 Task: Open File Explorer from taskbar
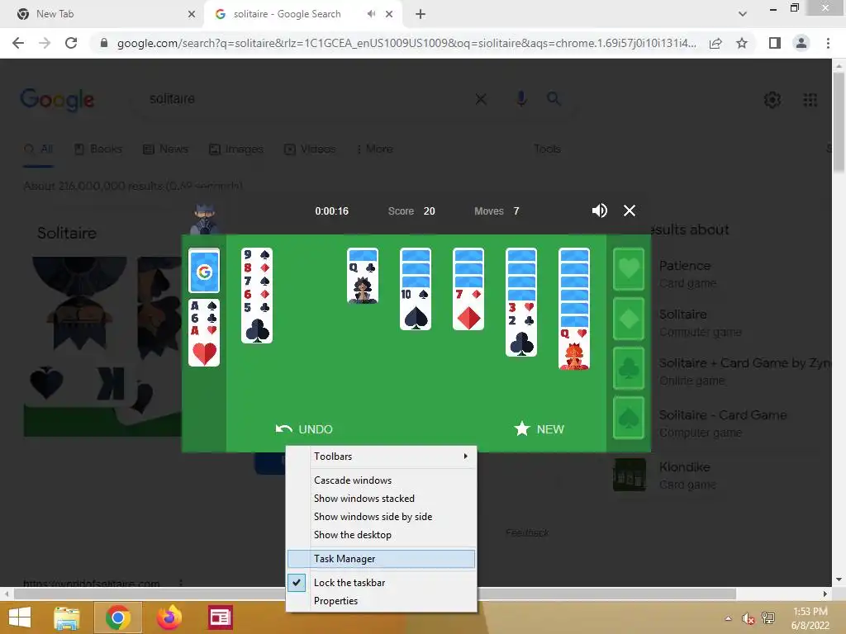[x=67, y=617]
